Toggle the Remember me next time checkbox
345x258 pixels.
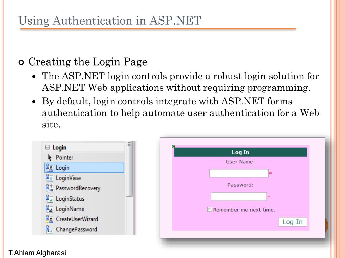pyautogui.click(x=210, y=210)
